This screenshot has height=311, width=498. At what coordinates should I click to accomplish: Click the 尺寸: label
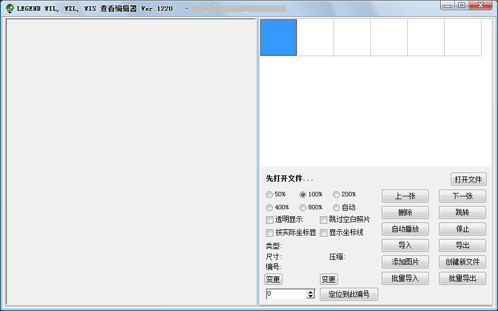[x=274, y=257]
